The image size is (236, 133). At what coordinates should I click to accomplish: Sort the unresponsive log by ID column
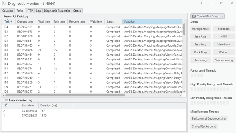point(11,105)
